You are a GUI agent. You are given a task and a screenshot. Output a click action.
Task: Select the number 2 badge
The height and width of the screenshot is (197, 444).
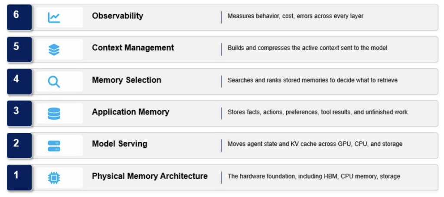tap(19, 145)
